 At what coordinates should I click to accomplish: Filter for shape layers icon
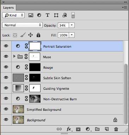[56, 15]
